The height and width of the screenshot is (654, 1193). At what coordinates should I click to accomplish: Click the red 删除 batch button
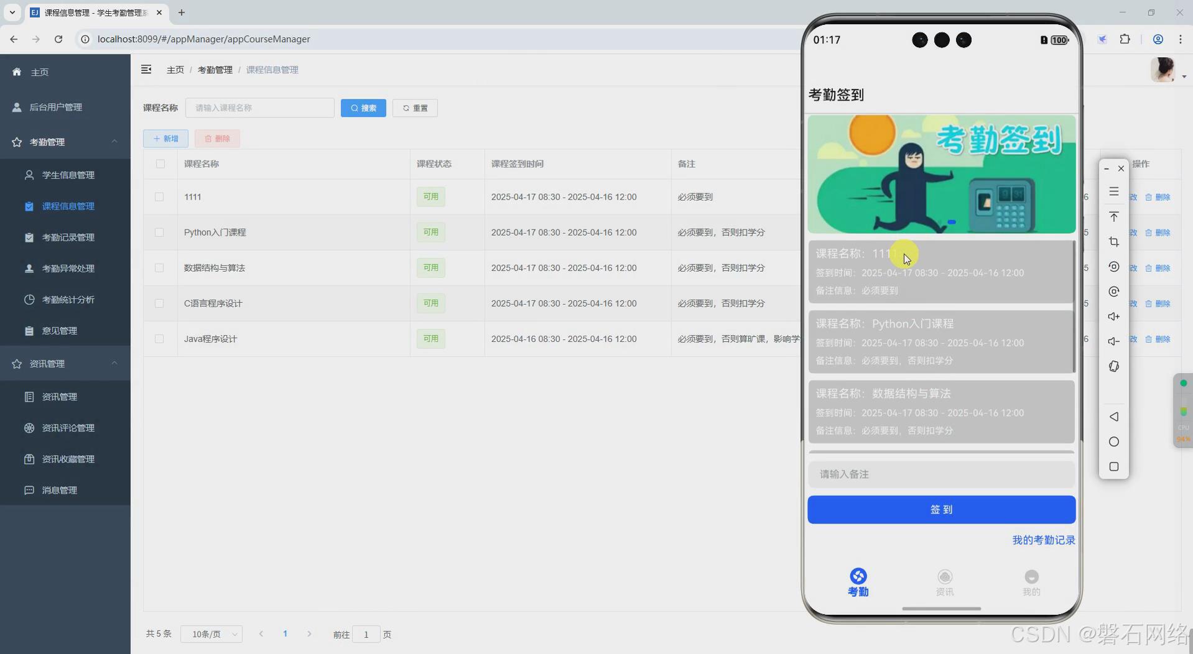(217, 139)
